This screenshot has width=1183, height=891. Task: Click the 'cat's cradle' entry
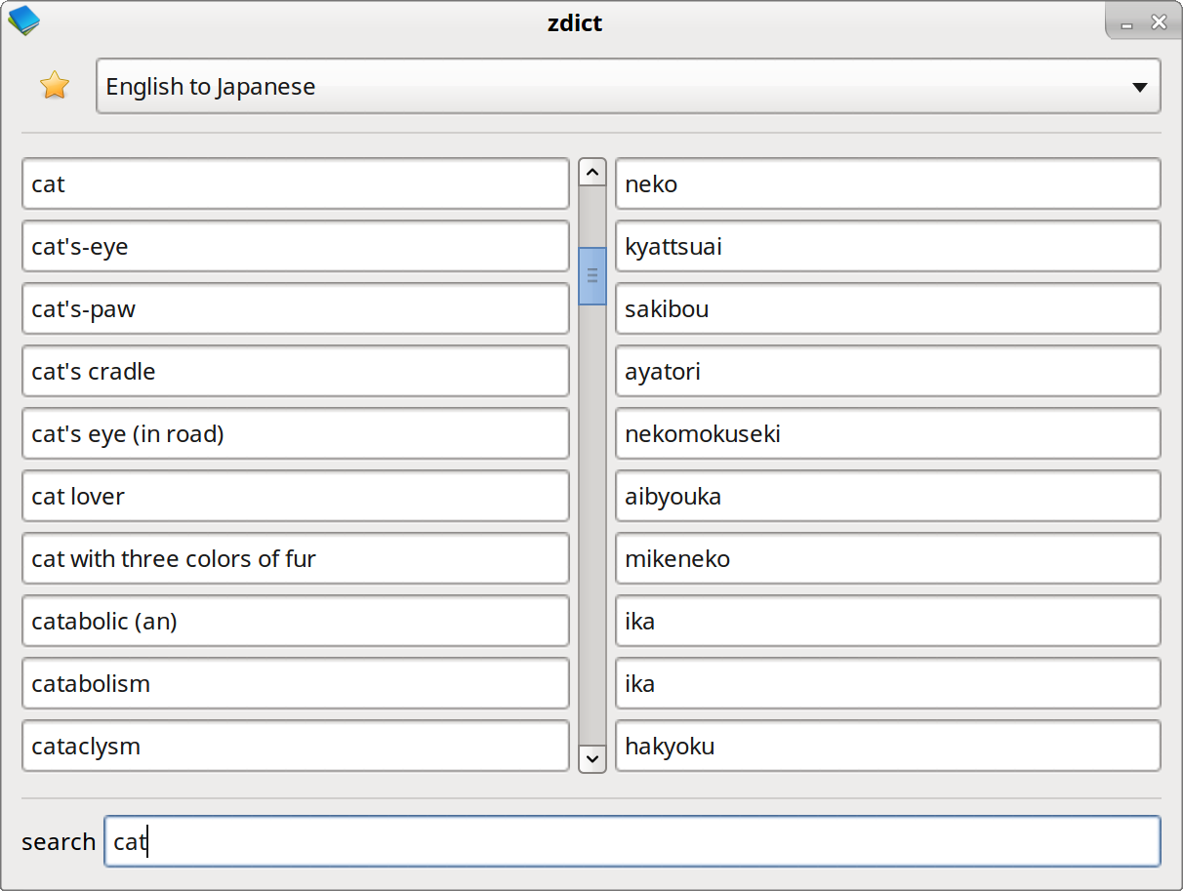point(295,372)
